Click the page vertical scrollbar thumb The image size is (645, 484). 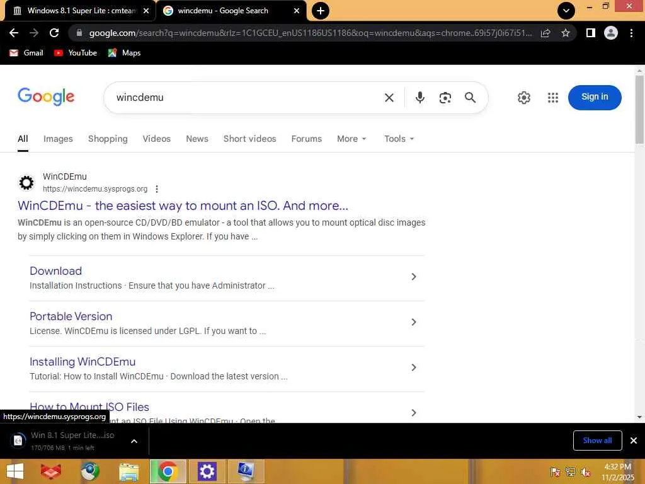point(639,110)
